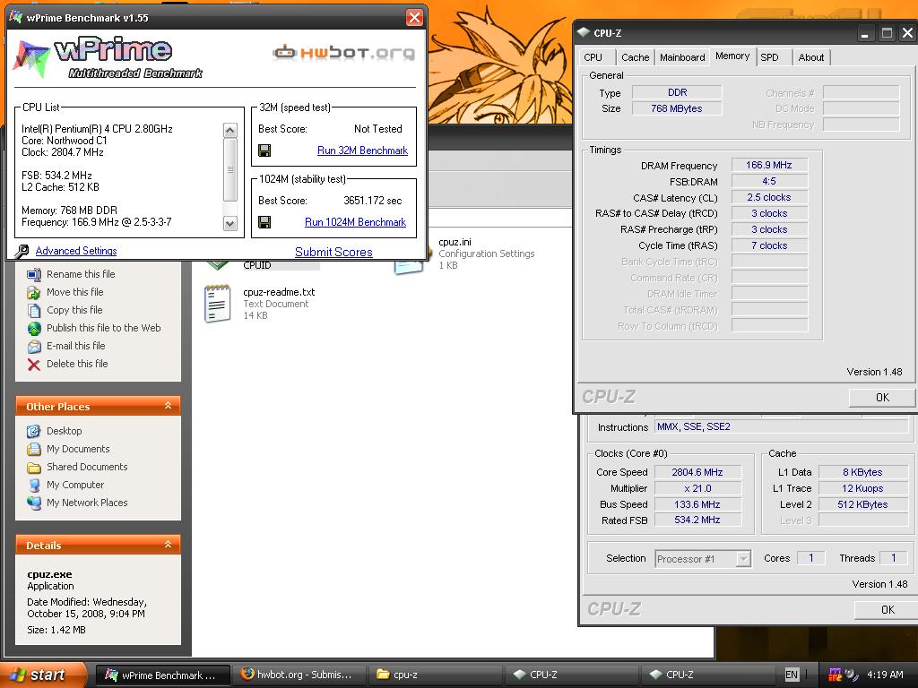
Task: Collapse the Details panel
Action: click(x=168, y=544)
